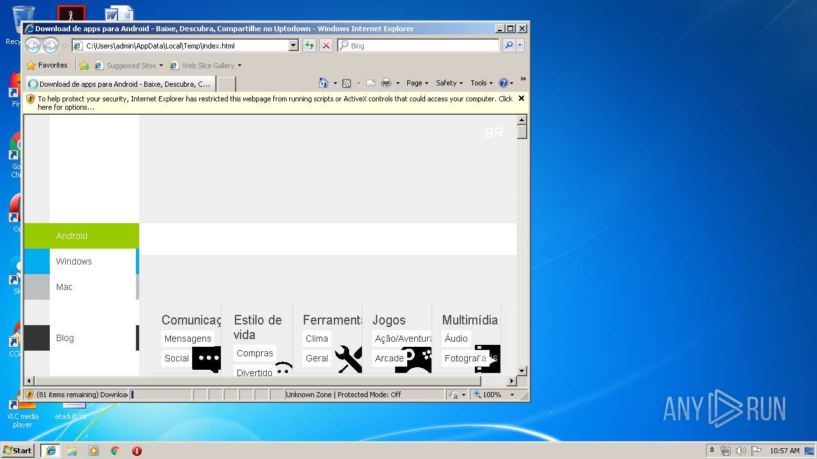Open the Geral category link
The width and height of the screenshot is (817, 459).
tap(317, 358)
